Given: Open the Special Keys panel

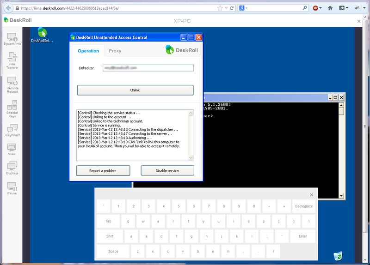Looking at the screenshot, I should point(12,109).
